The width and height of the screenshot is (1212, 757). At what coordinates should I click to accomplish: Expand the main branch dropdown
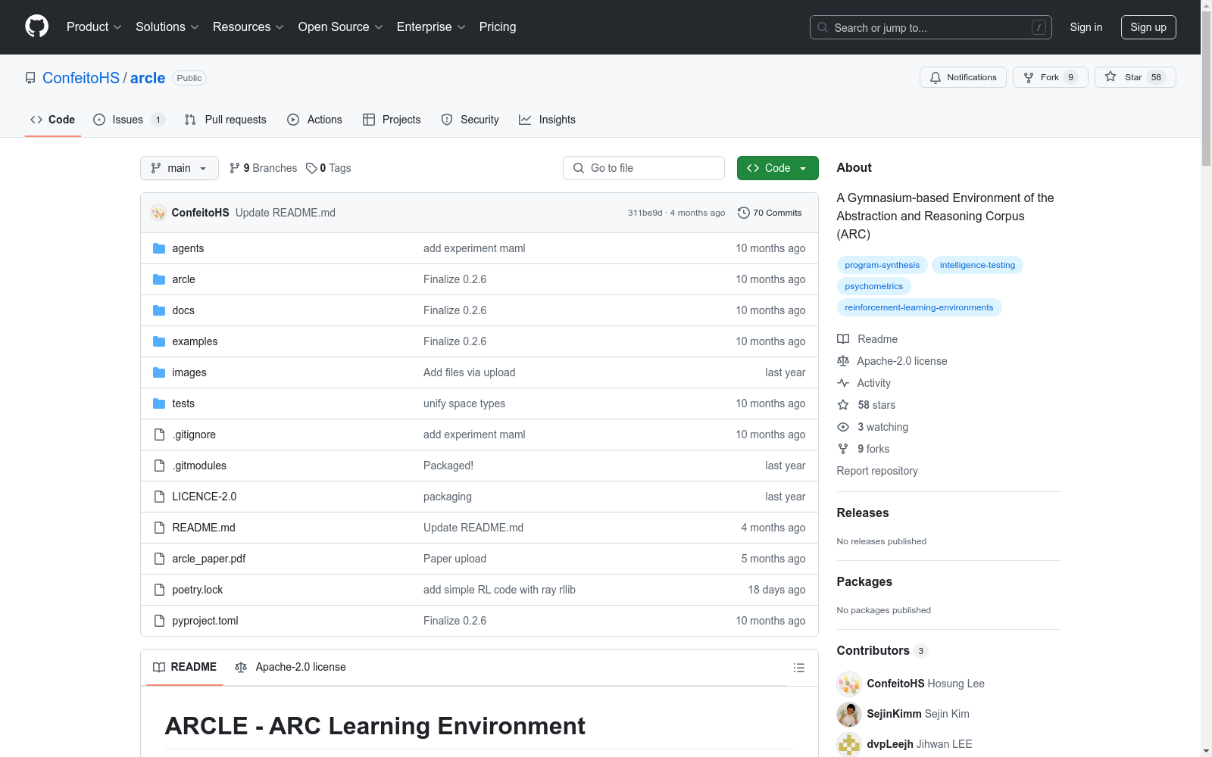tap(179, 168)
